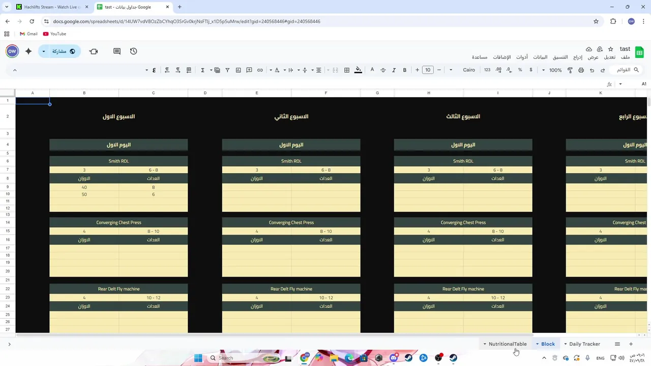651x366 pixels.
Task: Toggle bold formatting
Action: click(x=405, y=70)
